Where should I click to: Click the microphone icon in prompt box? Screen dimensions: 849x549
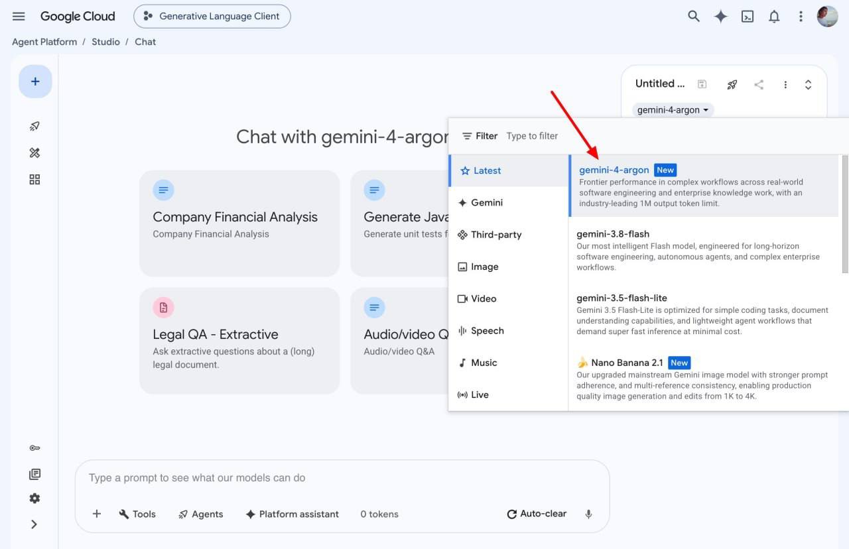(588, 514)
